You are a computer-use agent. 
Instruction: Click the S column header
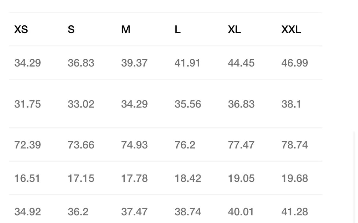(x=71, y=30)
